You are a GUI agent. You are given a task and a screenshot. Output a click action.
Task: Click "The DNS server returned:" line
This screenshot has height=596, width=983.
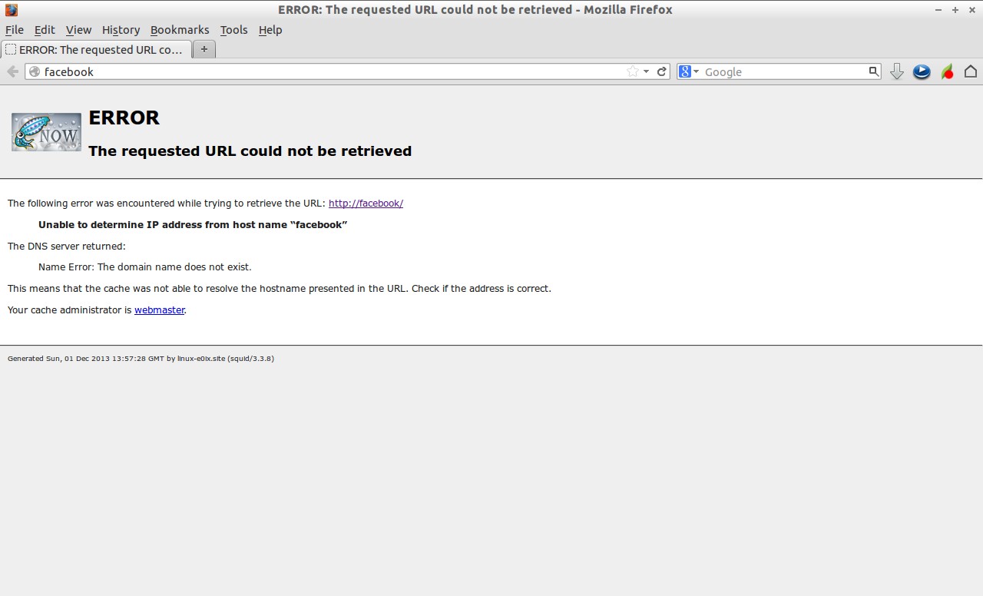[66, 247]
